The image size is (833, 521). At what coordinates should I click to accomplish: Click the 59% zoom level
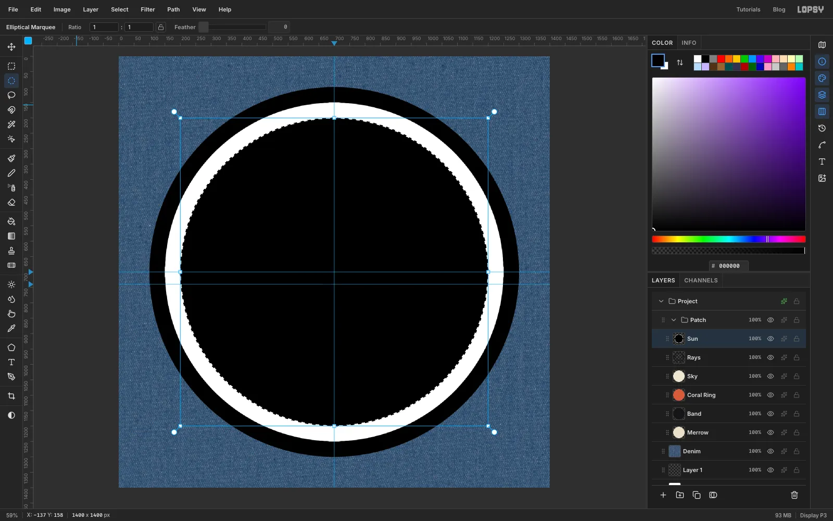11,515
